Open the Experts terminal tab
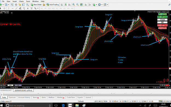The width and height of the screenshot is (171, 107). pyautogui.click(x=80, y=97)
